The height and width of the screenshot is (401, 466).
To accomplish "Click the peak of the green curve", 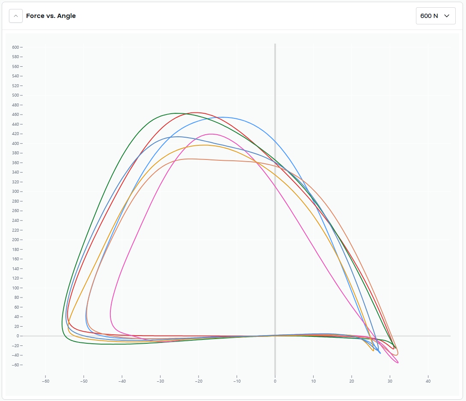I will point(176,113).
